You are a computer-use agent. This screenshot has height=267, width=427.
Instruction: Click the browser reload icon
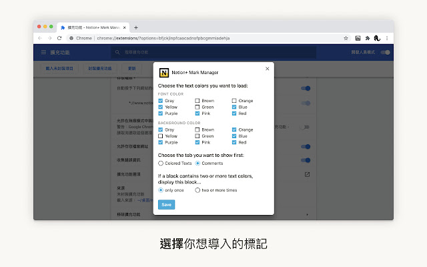59,38
